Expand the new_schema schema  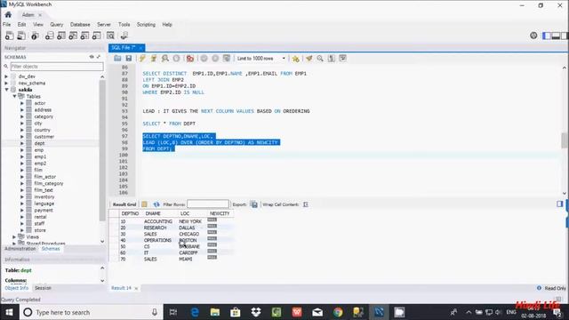point(6,83)
